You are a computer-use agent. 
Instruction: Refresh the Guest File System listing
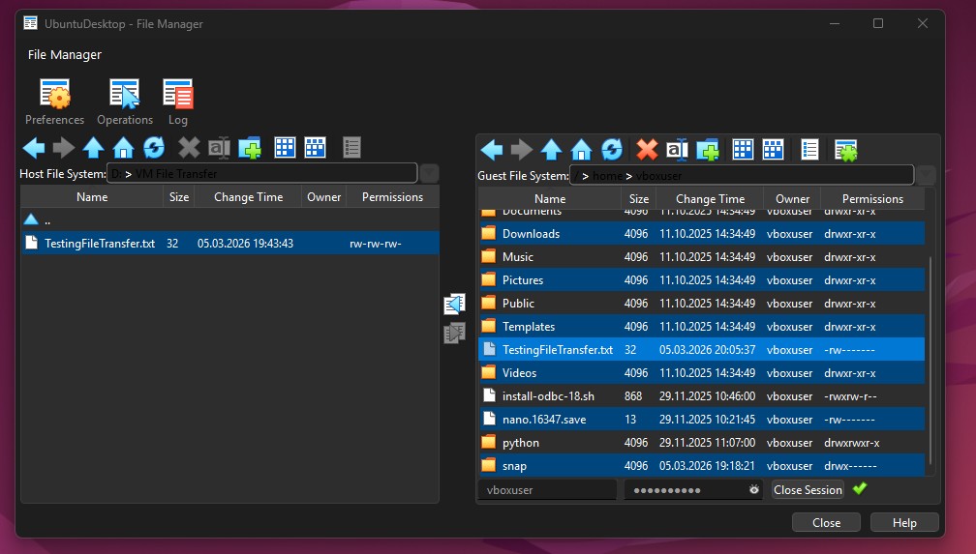612,150
